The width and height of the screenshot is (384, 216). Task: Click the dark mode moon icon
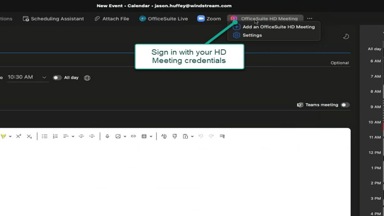pyautogui.click(x=346, y=36)
